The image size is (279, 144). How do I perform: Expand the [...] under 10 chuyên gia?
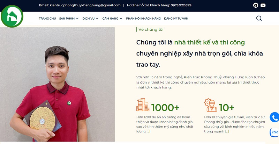pos(227,131)
